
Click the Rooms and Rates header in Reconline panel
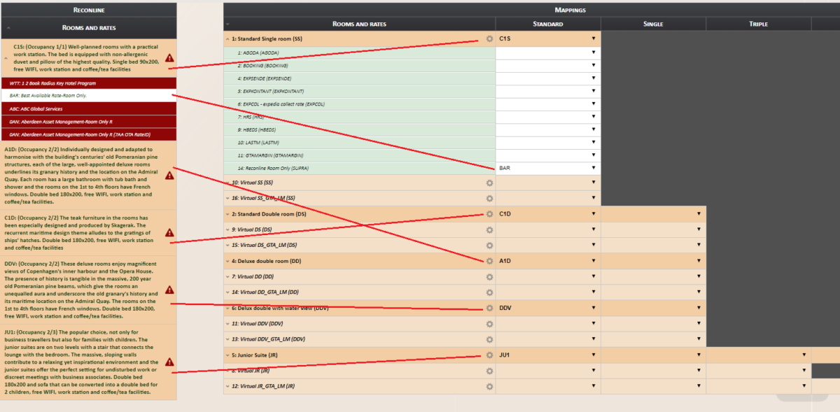point(88,29)
